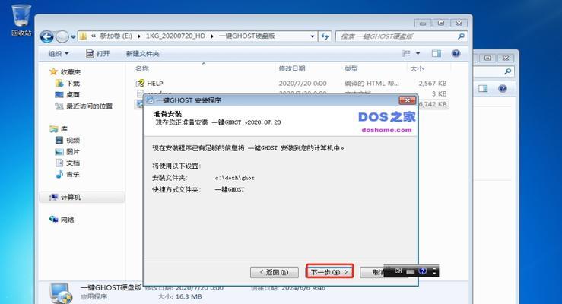The image size is (562, 304).
Task: Click 返回(B) in the installer
Action: tap(275, 272)
